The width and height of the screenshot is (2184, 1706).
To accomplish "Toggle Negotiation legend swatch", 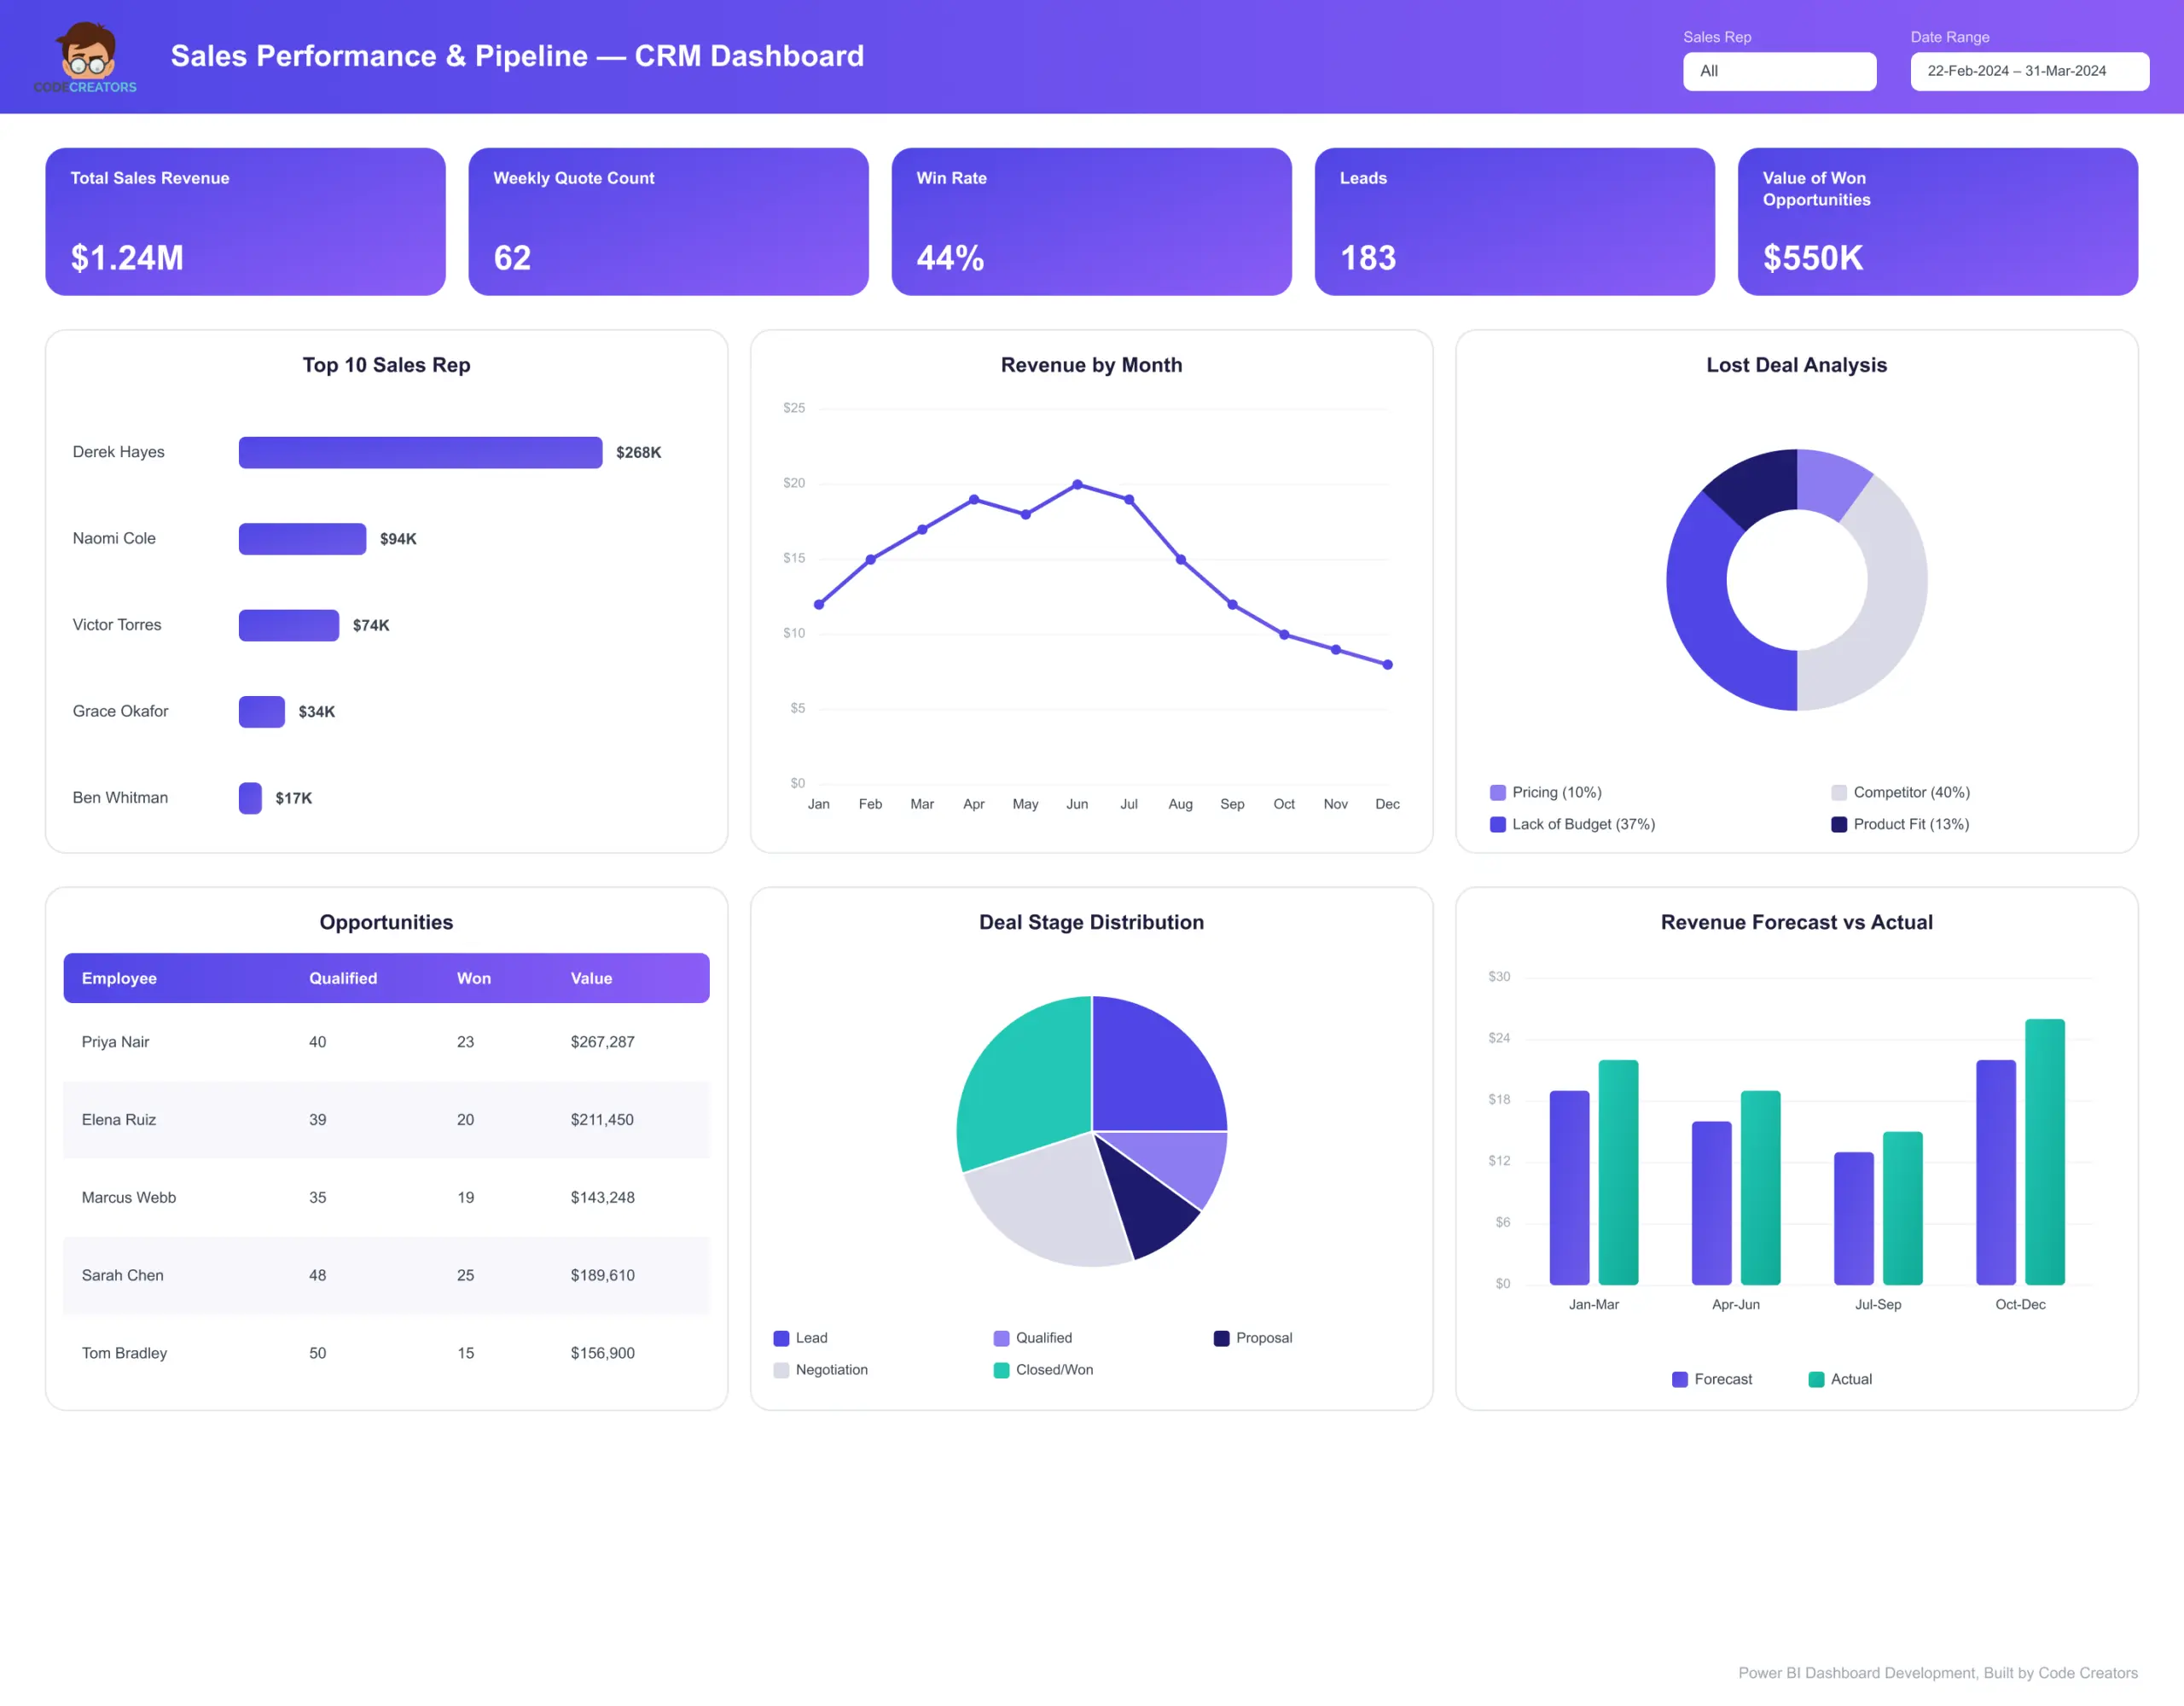I will coord(781,1370).
